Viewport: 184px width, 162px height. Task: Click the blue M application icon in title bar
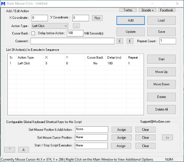(3, 4)
